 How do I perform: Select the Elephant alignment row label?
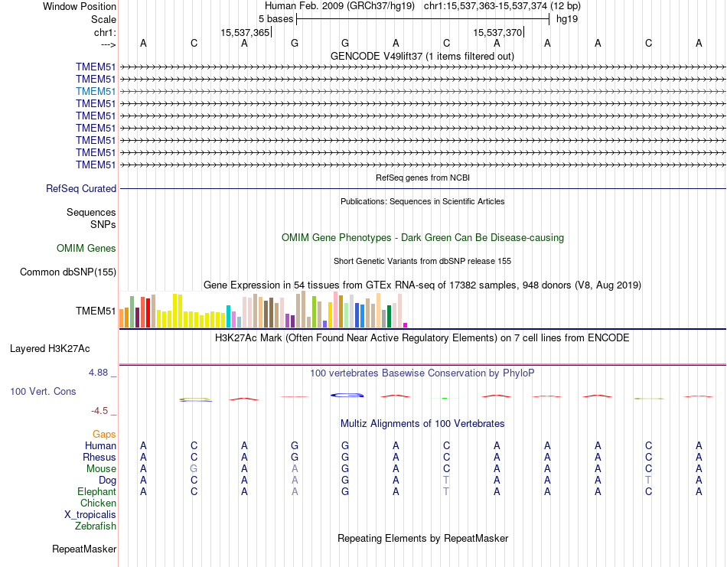[97, 492]
